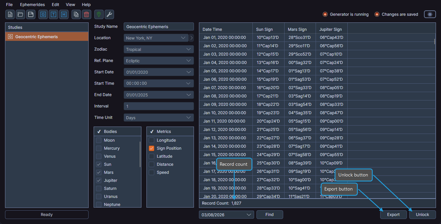This screenshot has height=224, width=441.
Task: Create a Heliocentric ephemeris study
Action: click(x=64, y=14)
